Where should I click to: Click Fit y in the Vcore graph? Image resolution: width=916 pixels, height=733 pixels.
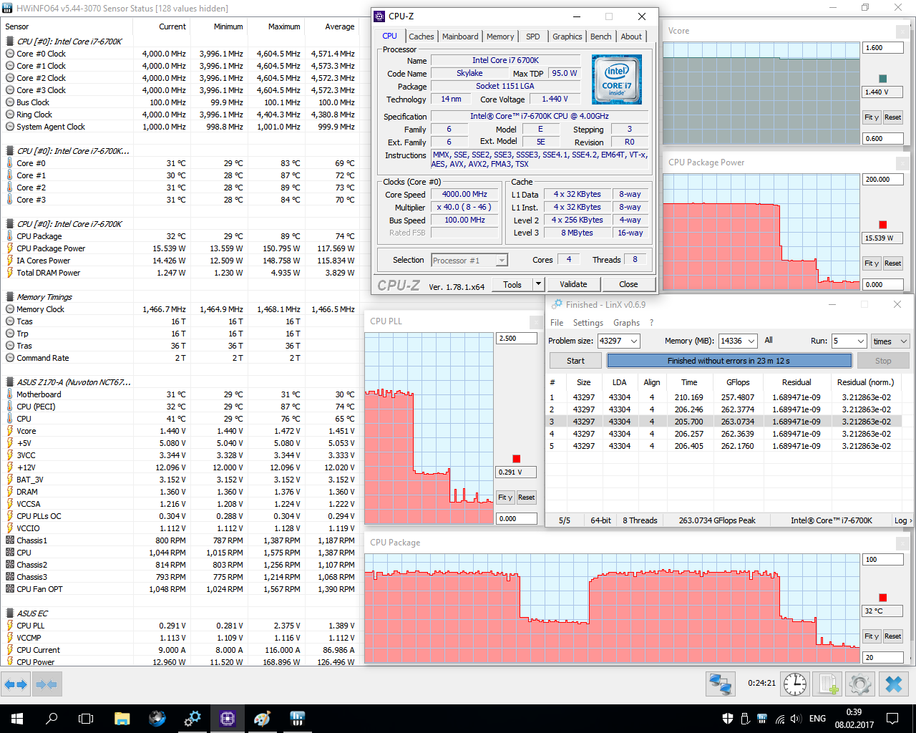coord(871,117)
